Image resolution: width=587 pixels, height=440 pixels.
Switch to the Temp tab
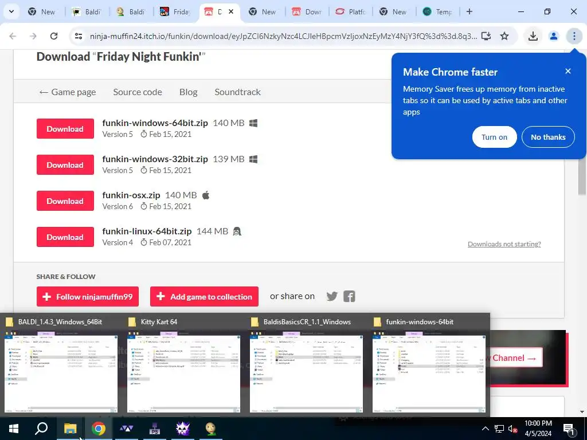(439, 11)
